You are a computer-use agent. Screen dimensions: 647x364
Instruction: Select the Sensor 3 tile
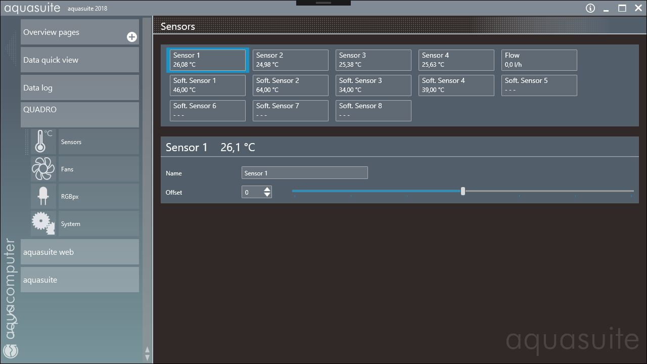click(x=374, y=60)
